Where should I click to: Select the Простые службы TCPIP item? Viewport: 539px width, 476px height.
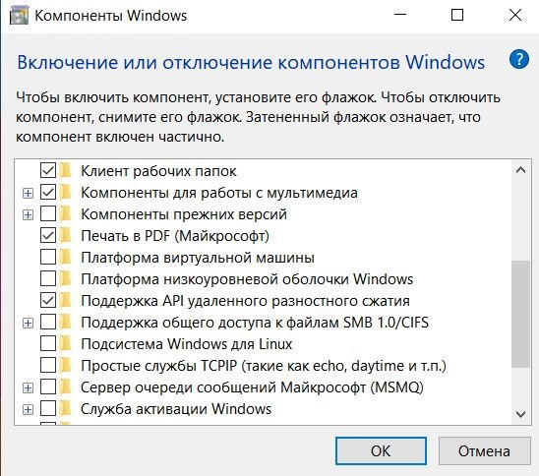[264, 366]
